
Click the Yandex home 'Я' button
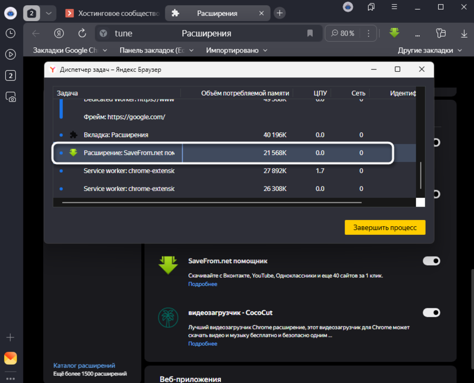[59, 34]
